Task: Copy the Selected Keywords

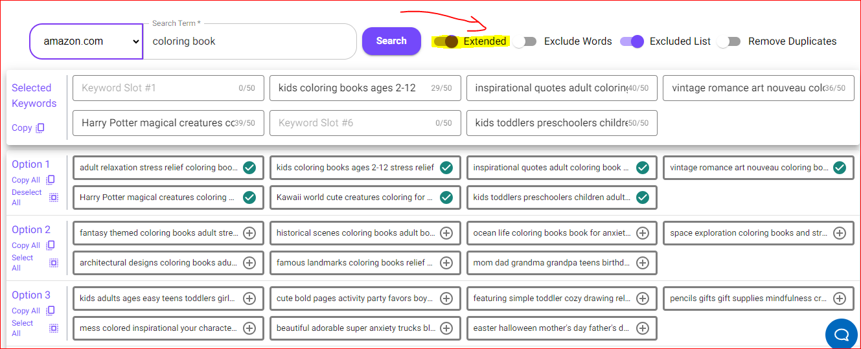Action: [x=28, y=128]
